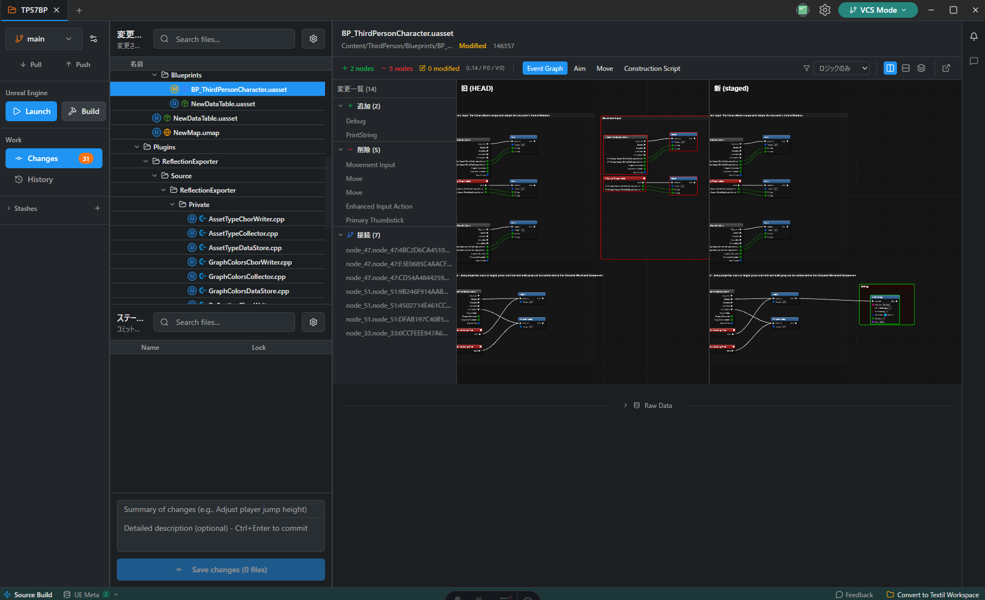Open staged files panel settings gear
Screen dimensions: 985x600
pyautogui.click(x=313, y=322)
